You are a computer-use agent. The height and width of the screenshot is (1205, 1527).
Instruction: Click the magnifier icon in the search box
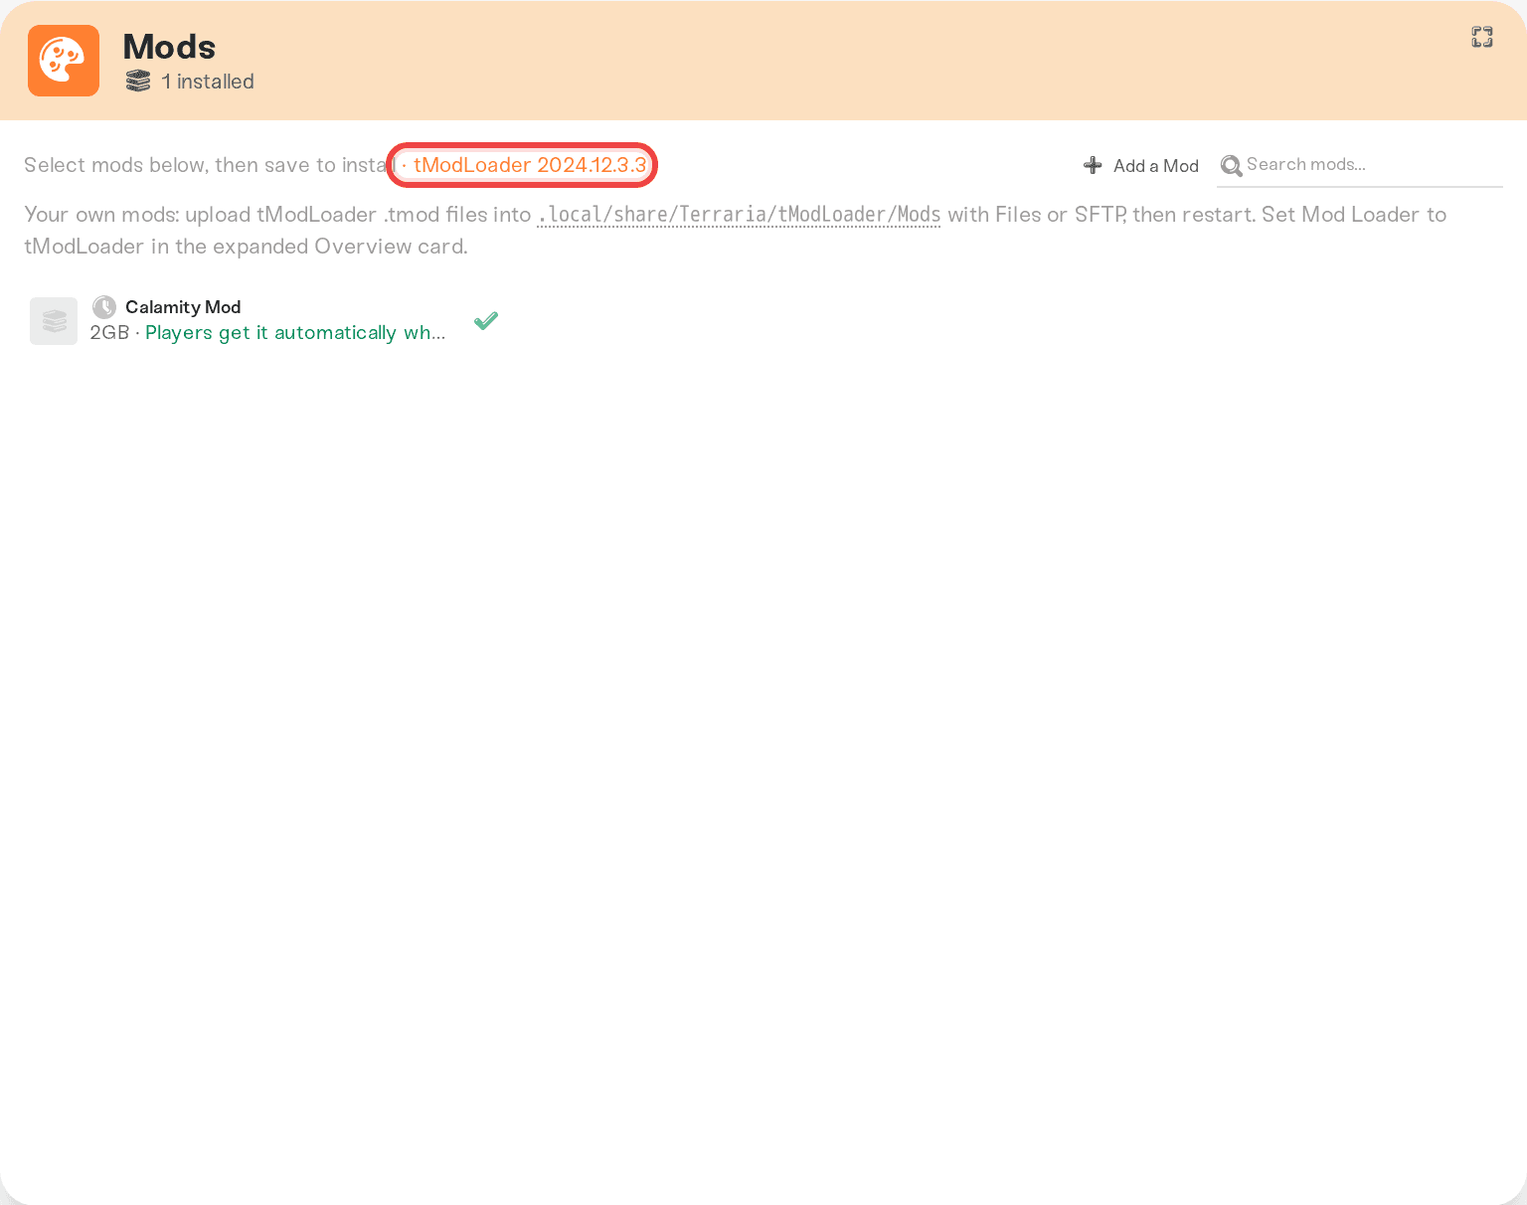point(1231,166)
